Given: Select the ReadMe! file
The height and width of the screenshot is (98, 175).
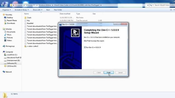Looking at the screenshot, I should (30, 23).
